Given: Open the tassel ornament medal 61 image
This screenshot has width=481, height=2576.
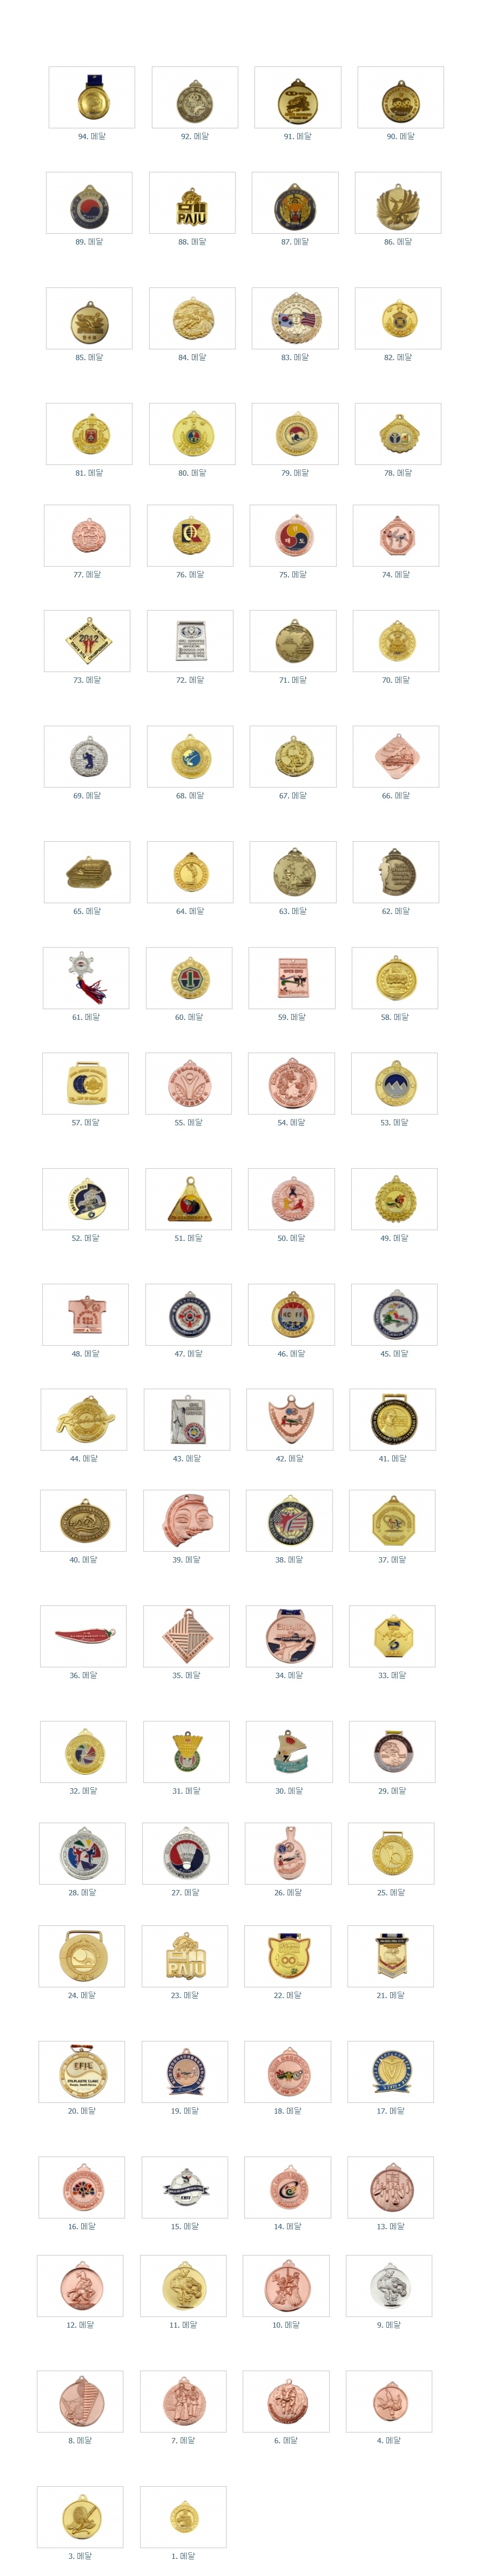Looking at the screenshot, I should click(x=86, y=978).
